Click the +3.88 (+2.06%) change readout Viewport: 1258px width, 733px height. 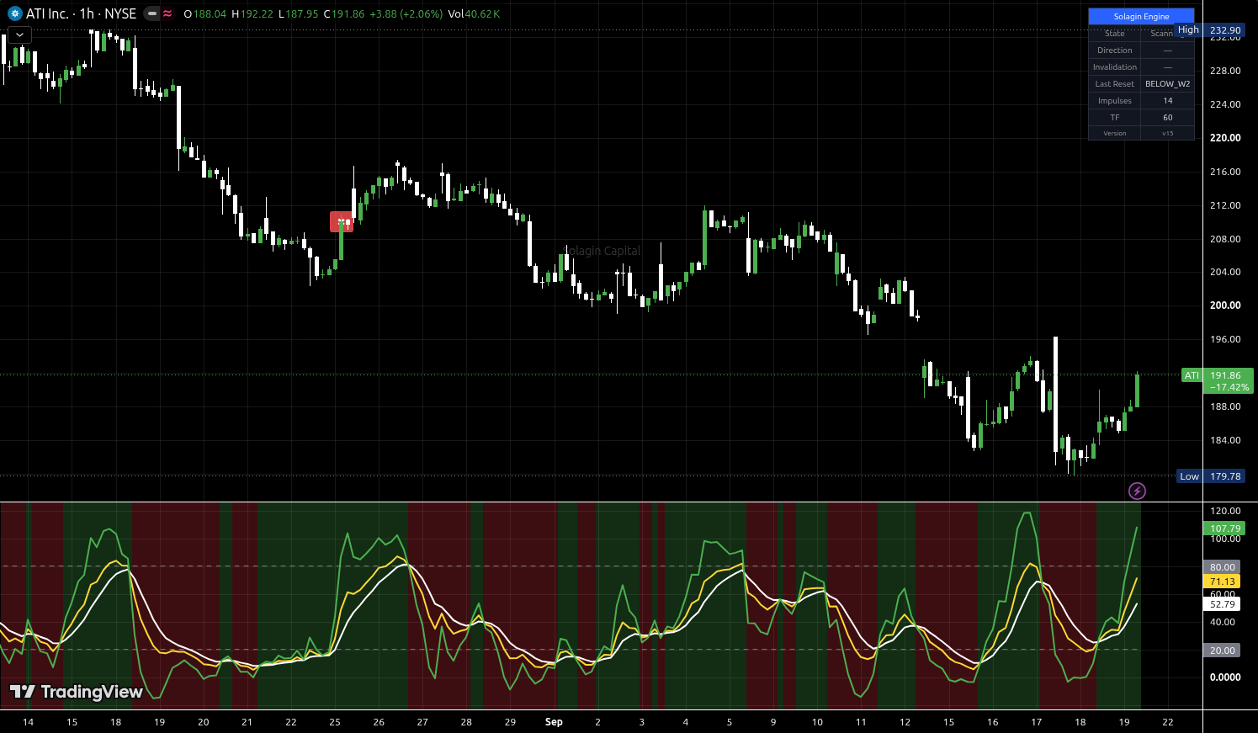[x=406, y=13]
